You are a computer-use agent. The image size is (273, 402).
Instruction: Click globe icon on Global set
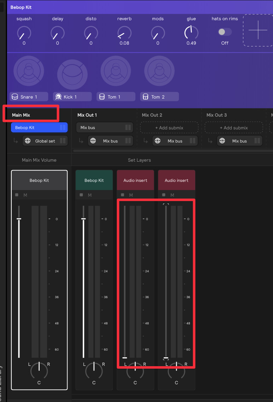(x=28, y=141)
